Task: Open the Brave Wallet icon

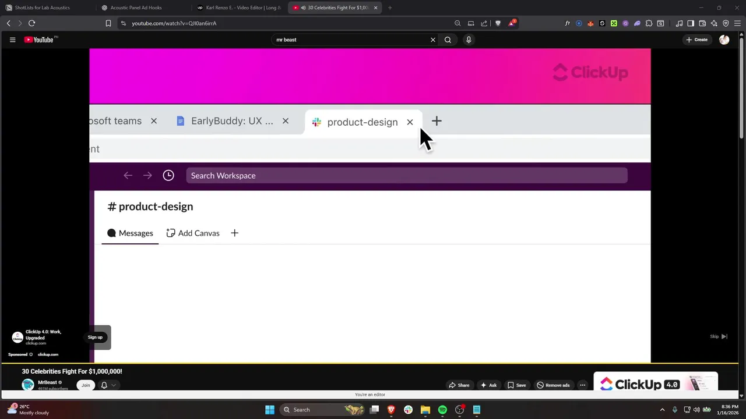Action: 702,23
